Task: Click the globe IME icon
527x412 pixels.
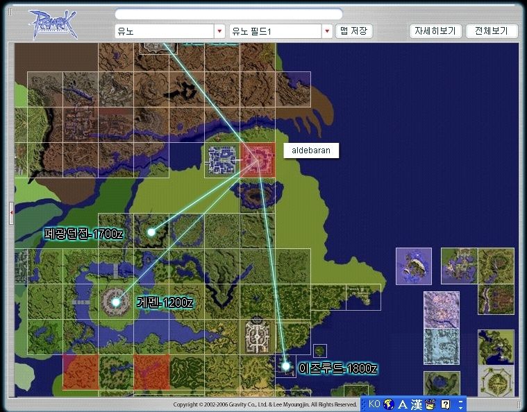Action: (389, 404)
